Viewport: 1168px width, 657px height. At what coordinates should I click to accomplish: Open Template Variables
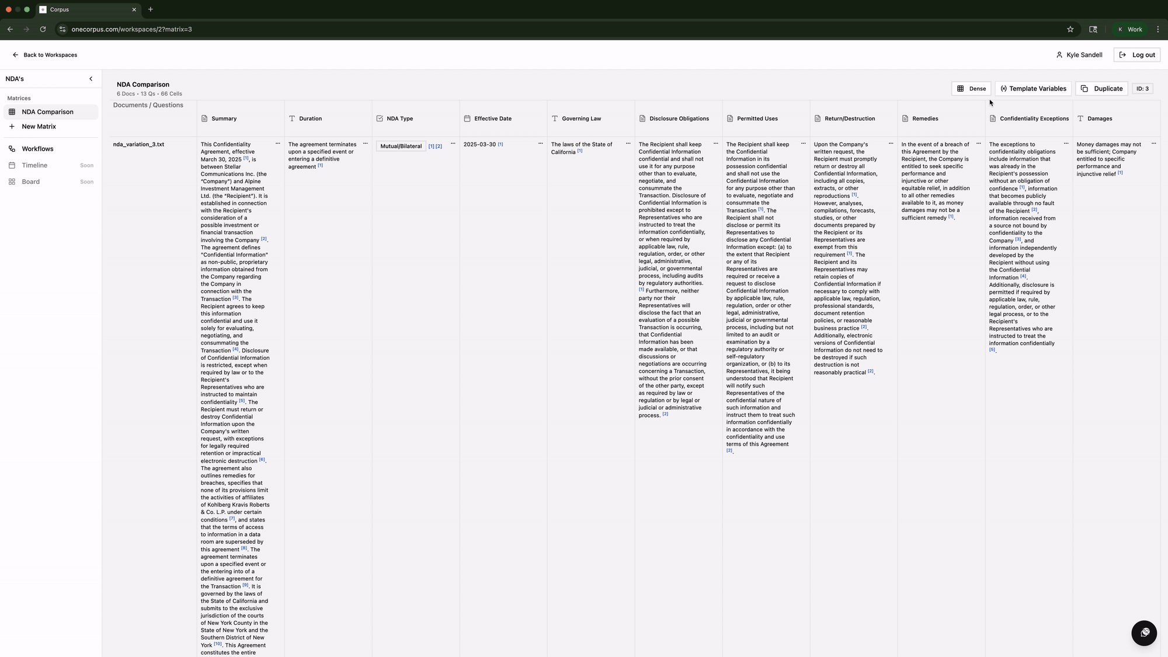[1033, 89]
